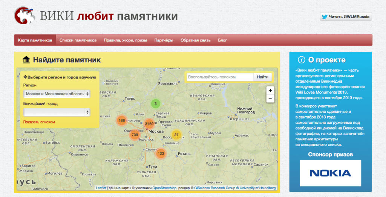Select the Блог menu item

point(222,40)
